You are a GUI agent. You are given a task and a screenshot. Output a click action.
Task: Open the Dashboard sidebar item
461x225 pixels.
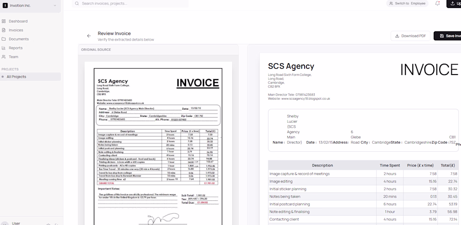18,21
